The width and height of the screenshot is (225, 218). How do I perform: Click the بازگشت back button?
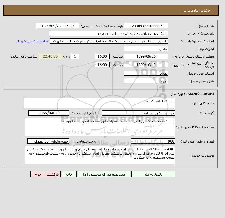point(53,174)
